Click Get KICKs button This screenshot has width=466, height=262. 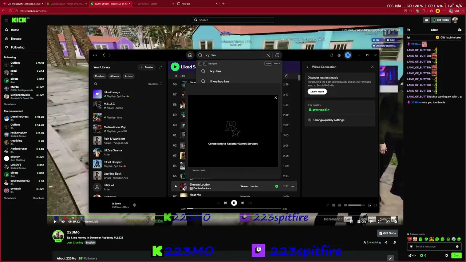pos(441,20)
